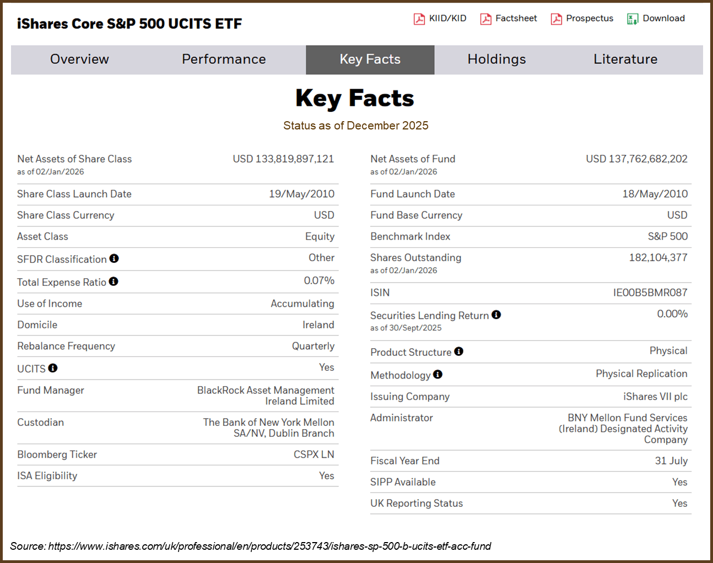
Task: Open SFDR Classification info icon
Action: 114,258
